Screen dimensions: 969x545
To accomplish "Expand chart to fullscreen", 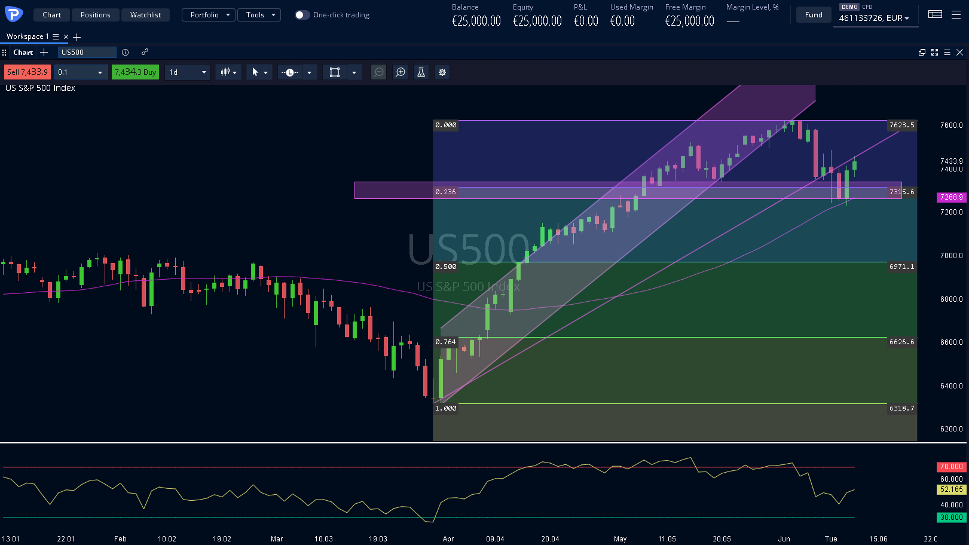I will [x=934, y=53].
